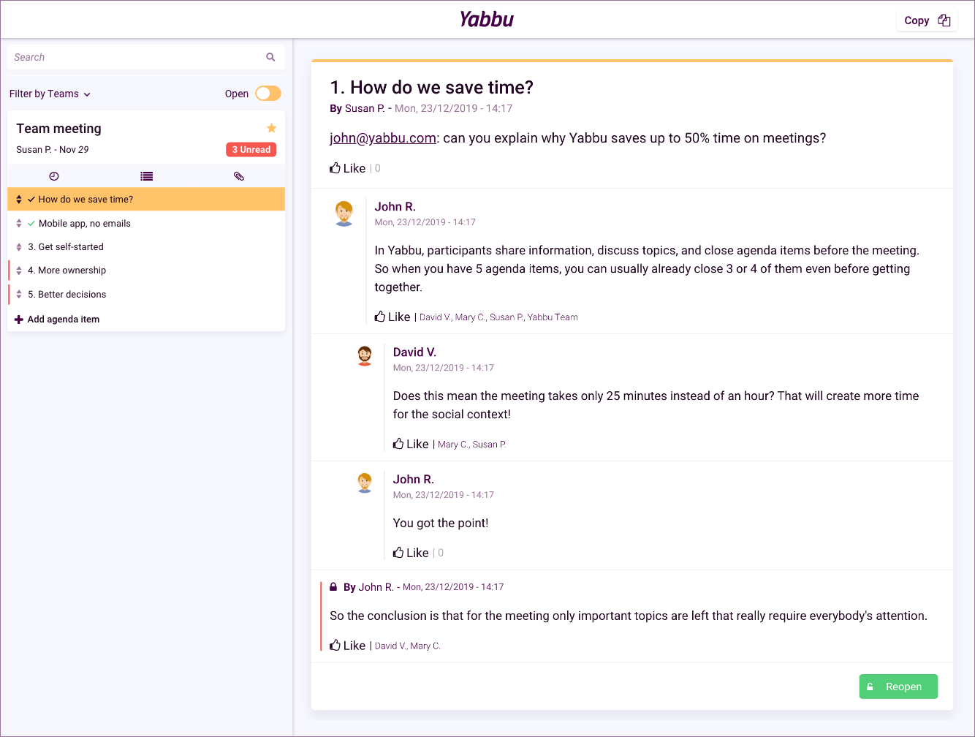Click John R.'s avatar on second reply

[365, 483]
